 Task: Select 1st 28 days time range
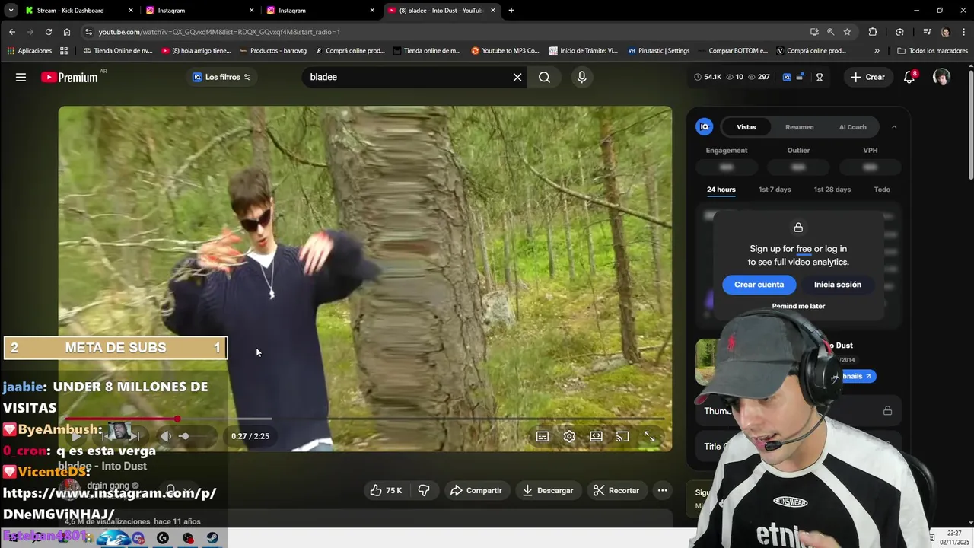(832, 190)
